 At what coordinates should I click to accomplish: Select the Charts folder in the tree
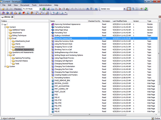pos(18,44)
